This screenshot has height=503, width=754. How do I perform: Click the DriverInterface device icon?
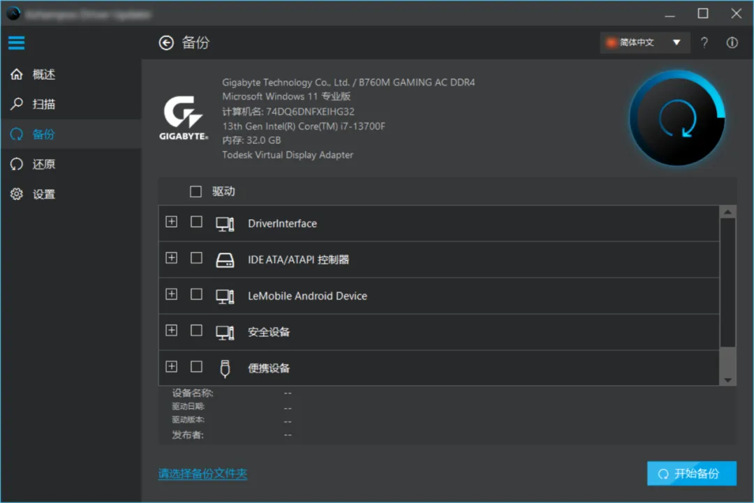pyautogui.click(x=225, y=224)
